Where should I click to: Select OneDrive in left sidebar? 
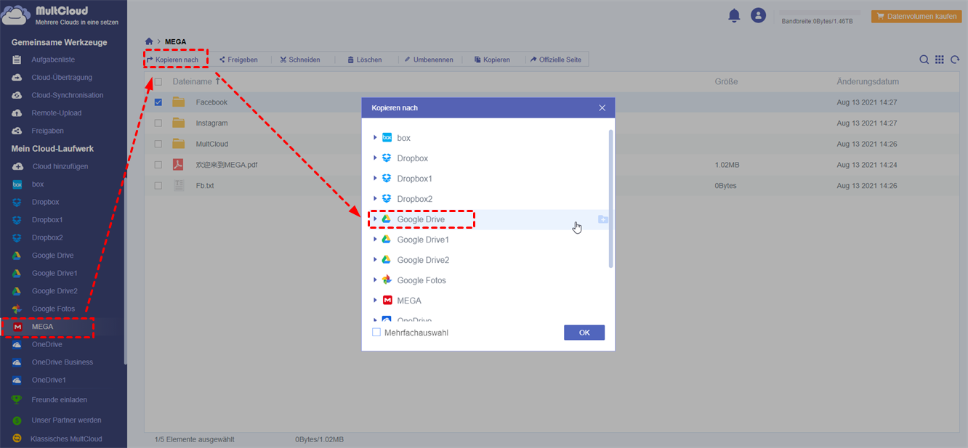click(x=47, y=344)
